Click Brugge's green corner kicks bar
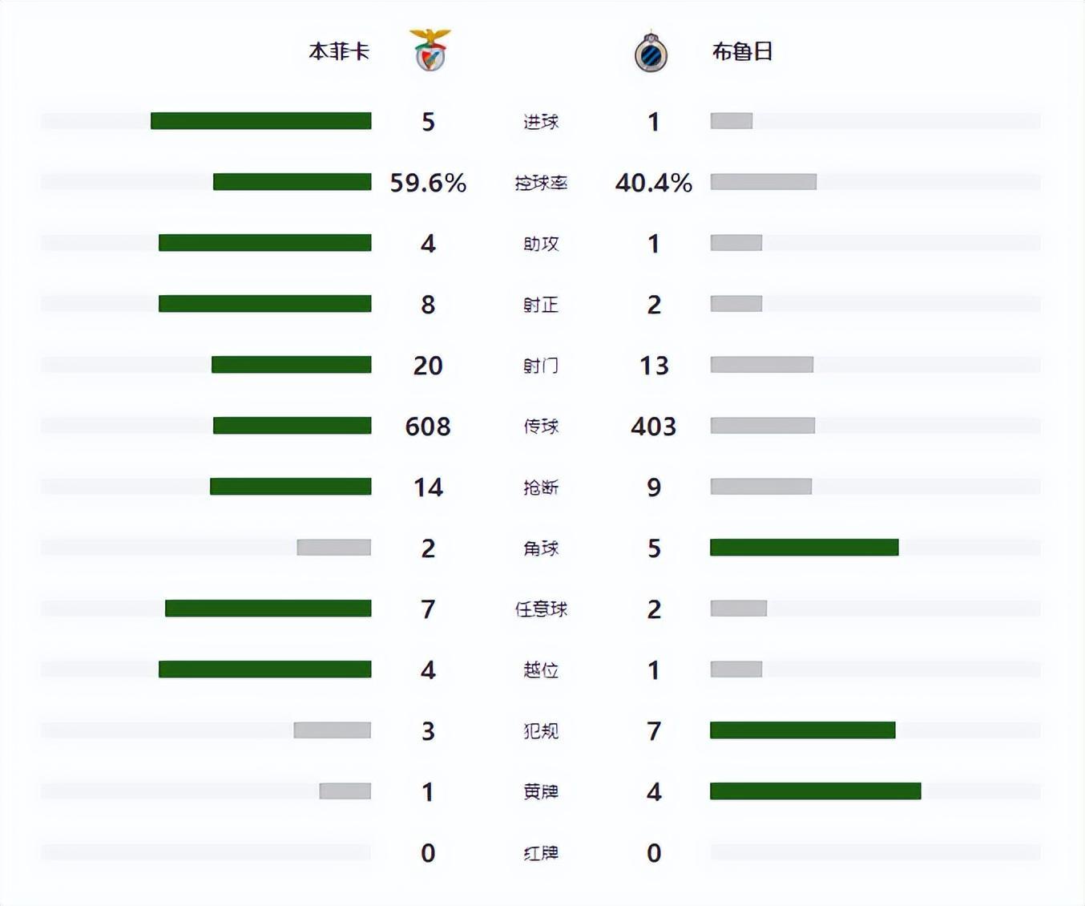 (804, 548)
